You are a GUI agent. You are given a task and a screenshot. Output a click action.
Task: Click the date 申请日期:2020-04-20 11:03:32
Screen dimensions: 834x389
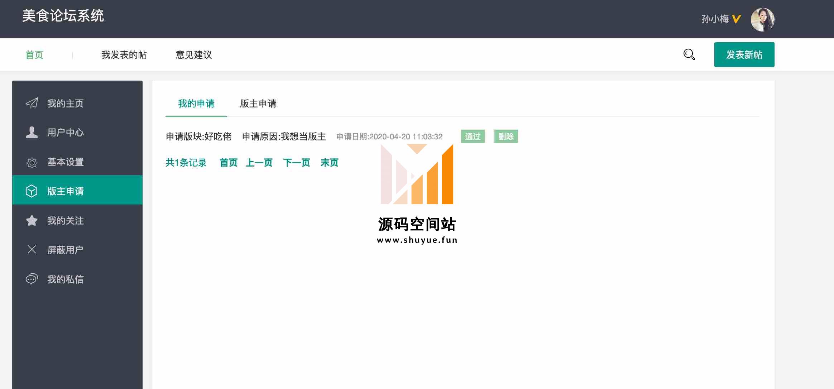coord(389,136)
